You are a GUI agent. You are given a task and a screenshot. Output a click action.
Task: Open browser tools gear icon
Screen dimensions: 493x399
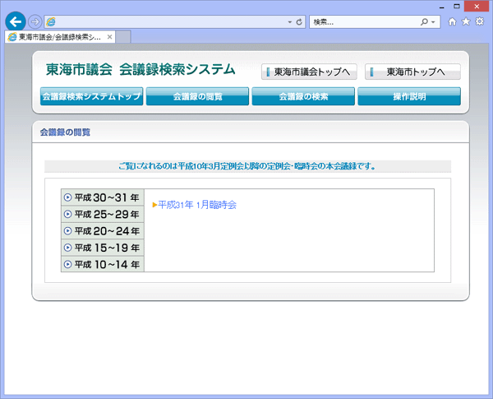pos(480,21)
